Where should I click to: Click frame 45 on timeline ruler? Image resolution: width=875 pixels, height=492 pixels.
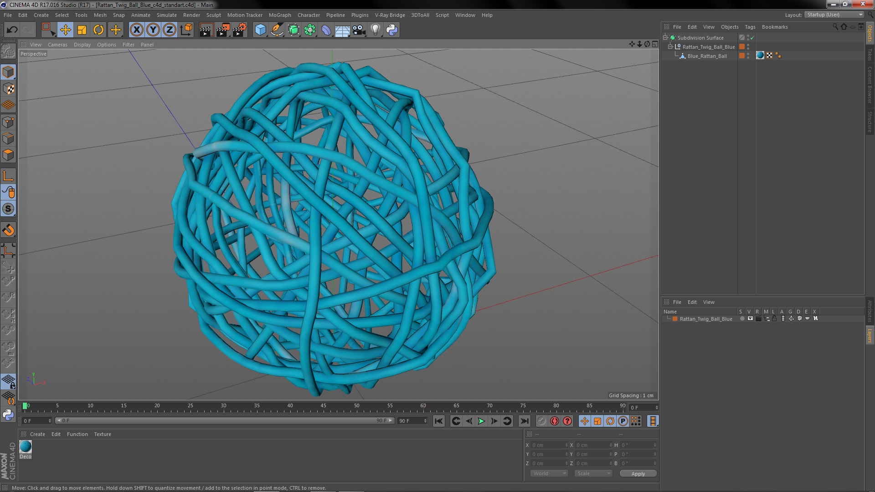(323, 405)
